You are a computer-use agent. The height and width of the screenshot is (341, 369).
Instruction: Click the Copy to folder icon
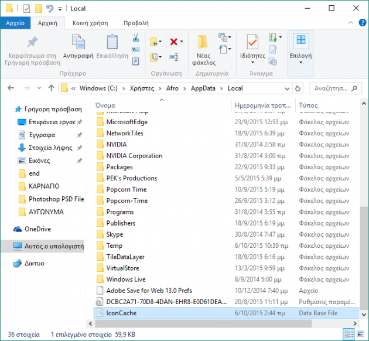(x=153, y=57)
